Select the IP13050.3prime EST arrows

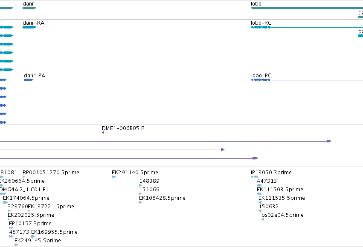(x=254, y=177)
